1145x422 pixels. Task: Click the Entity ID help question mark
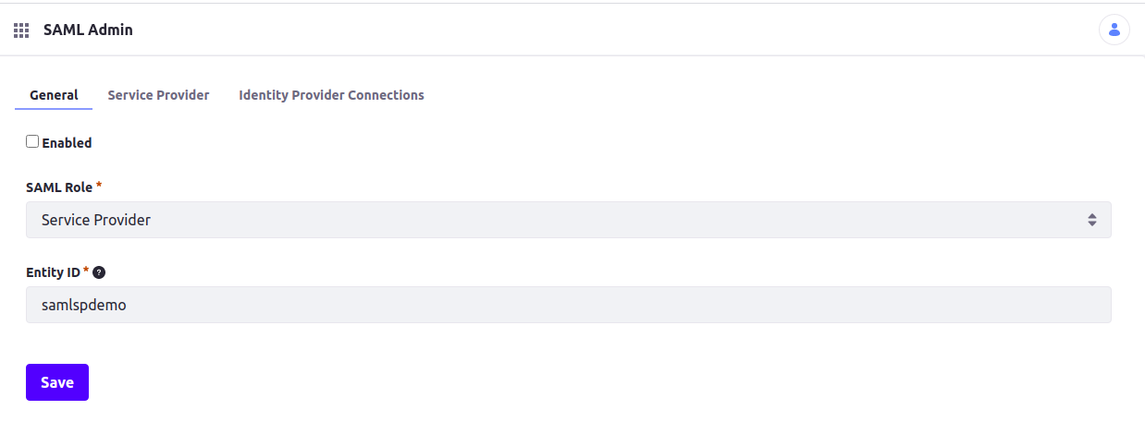[x=99, y=272]
